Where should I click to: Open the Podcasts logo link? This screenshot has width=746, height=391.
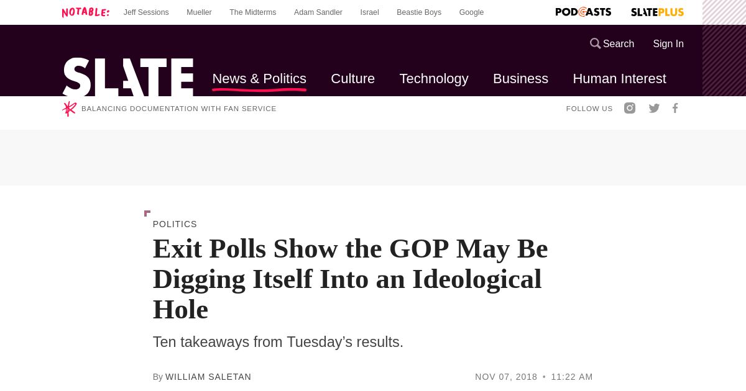click(x=583, y=12)
